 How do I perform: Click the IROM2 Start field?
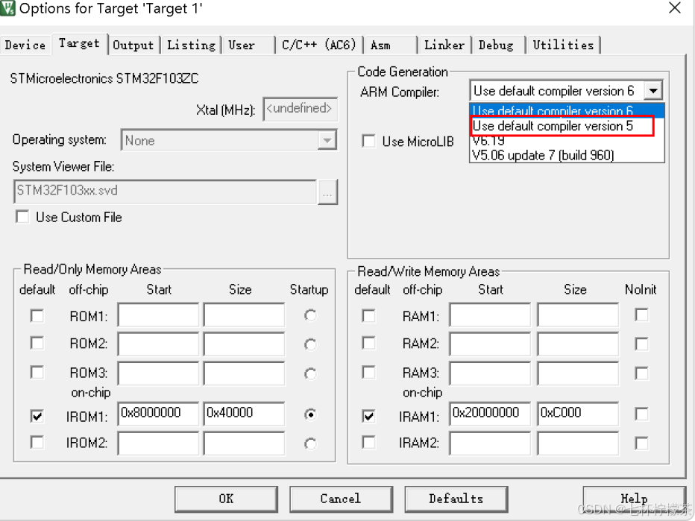158,443
